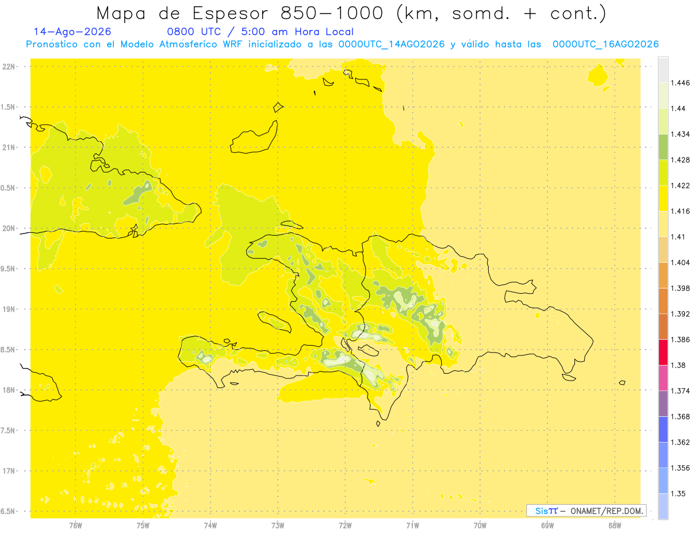Viewport: 690px width, 533px height.
Task: Click the colorbar value 1.422
Action: [x=681, y=185]
